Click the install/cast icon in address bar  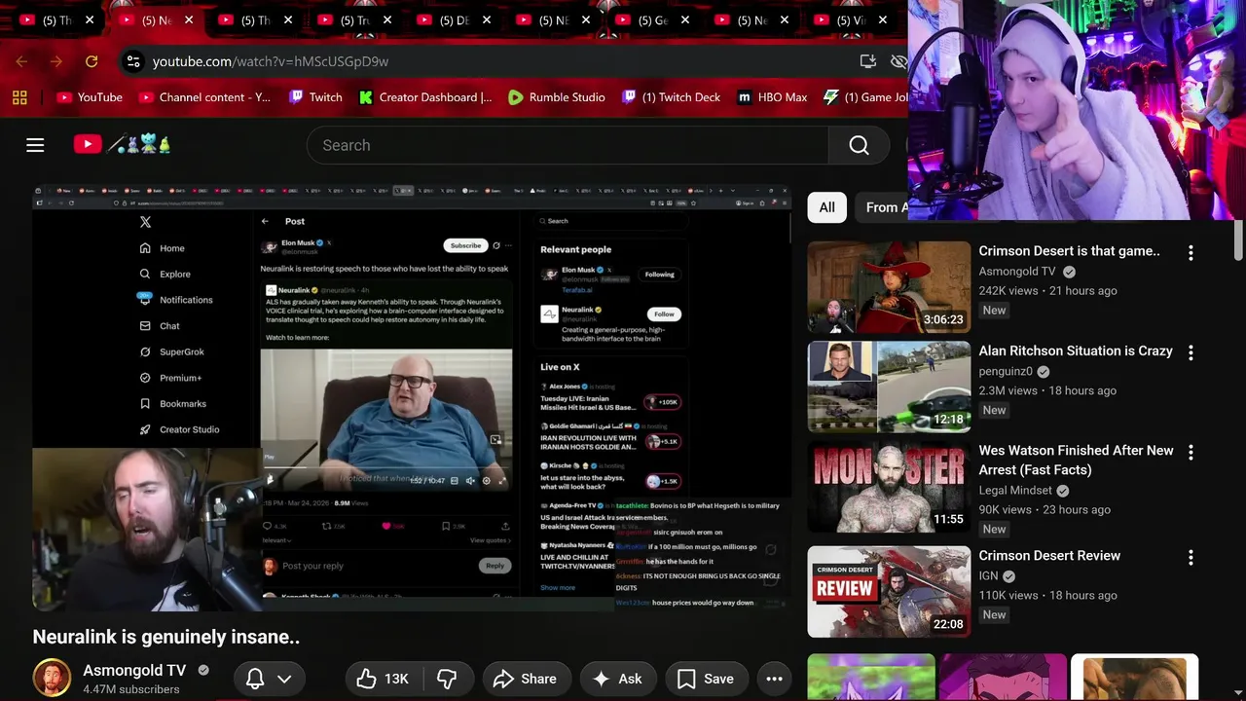point(868,61)
